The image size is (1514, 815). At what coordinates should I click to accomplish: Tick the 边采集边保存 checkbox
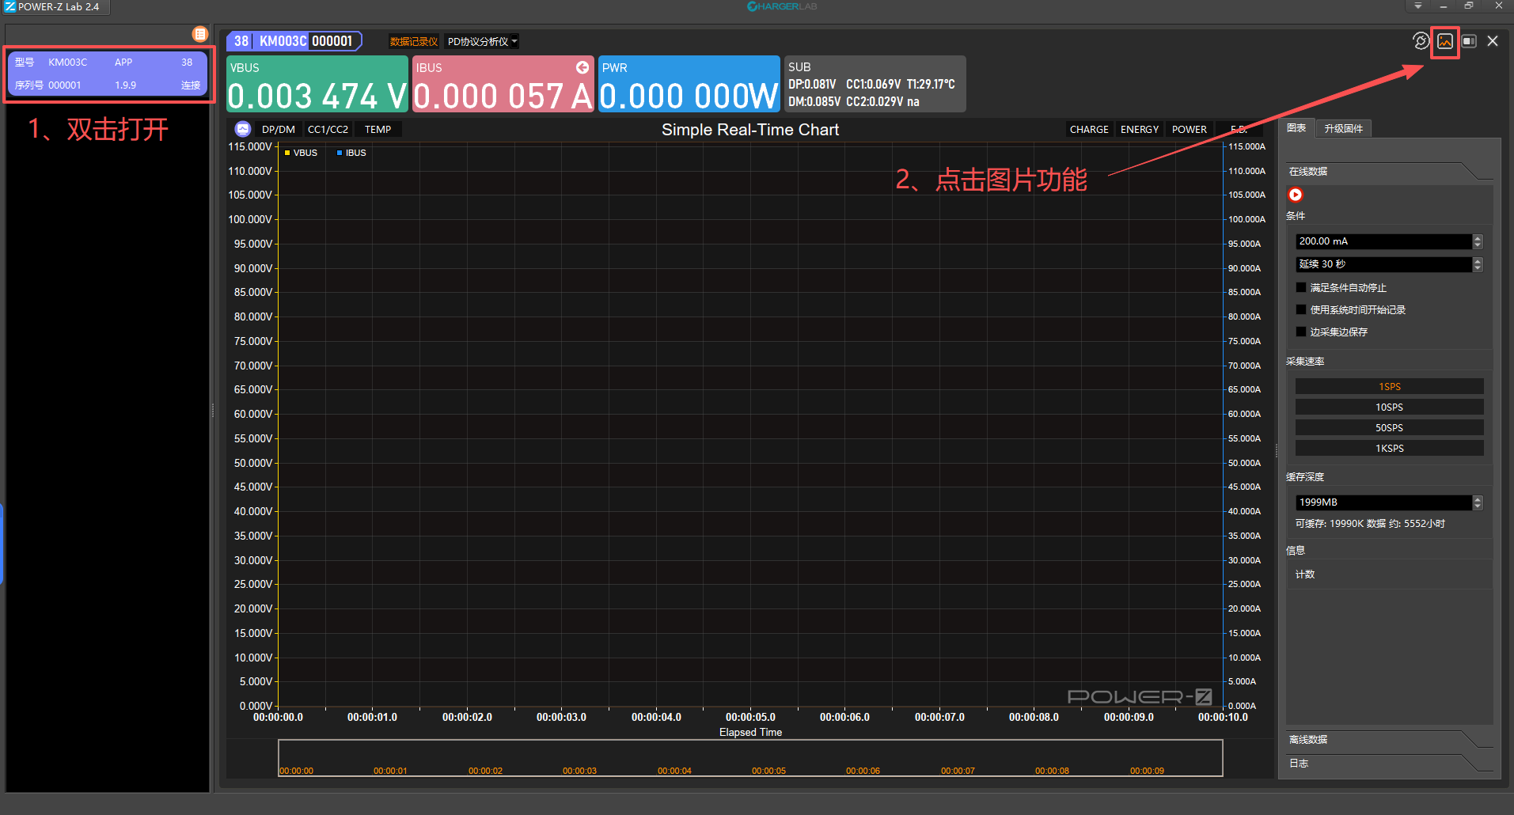(1301, 332)
